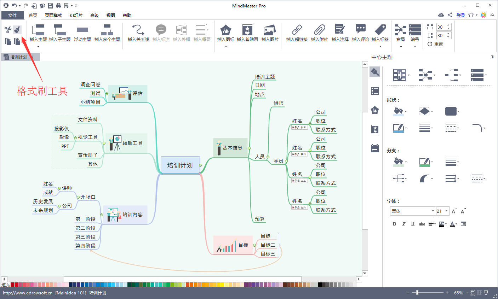This screenshot has width=498, height=299.
Task: Toggle Underline in the font section
Action: tap(413, 224)
